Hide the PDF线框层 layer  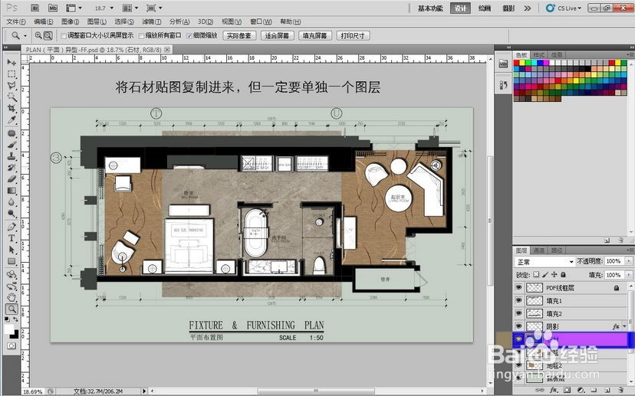tap(518, 287)
